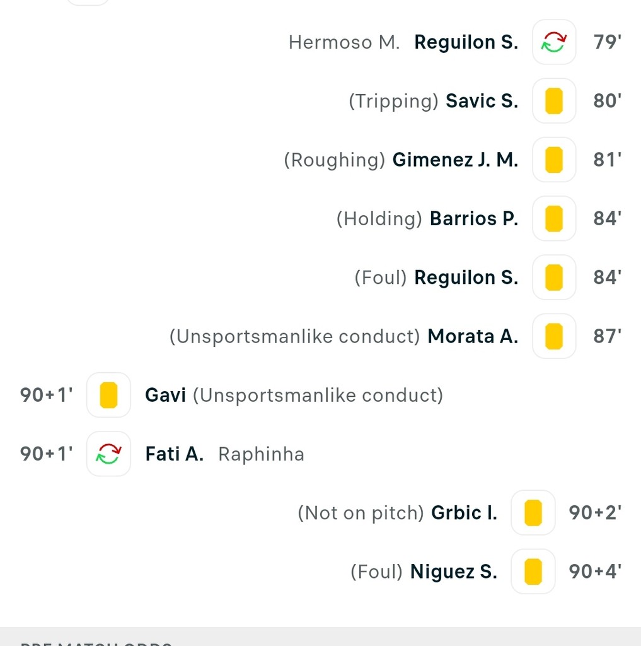The width and height of the screenshot is (641, 646).
Task: Open Raphinha player name
Action: (x=261, y=454)
